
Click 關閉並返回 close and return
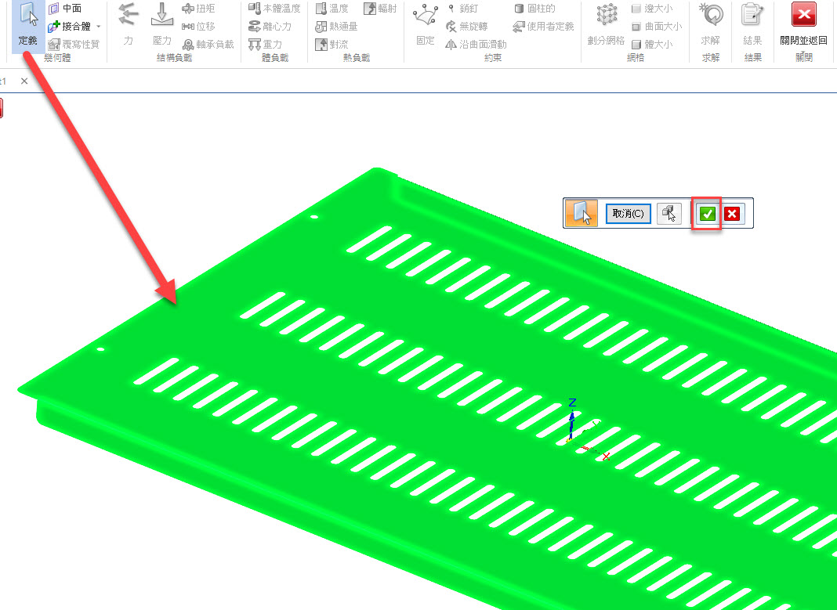pyautogui.click(x=803, y=24)
